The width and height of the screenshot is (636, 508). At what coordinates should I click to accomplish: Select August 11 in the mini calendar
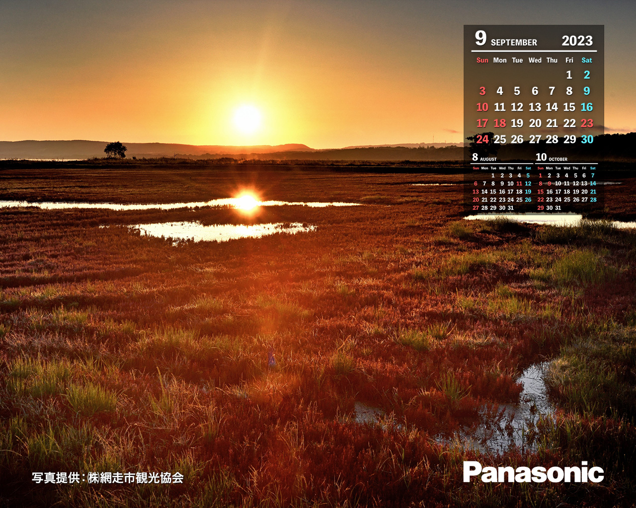click(519, 184)
